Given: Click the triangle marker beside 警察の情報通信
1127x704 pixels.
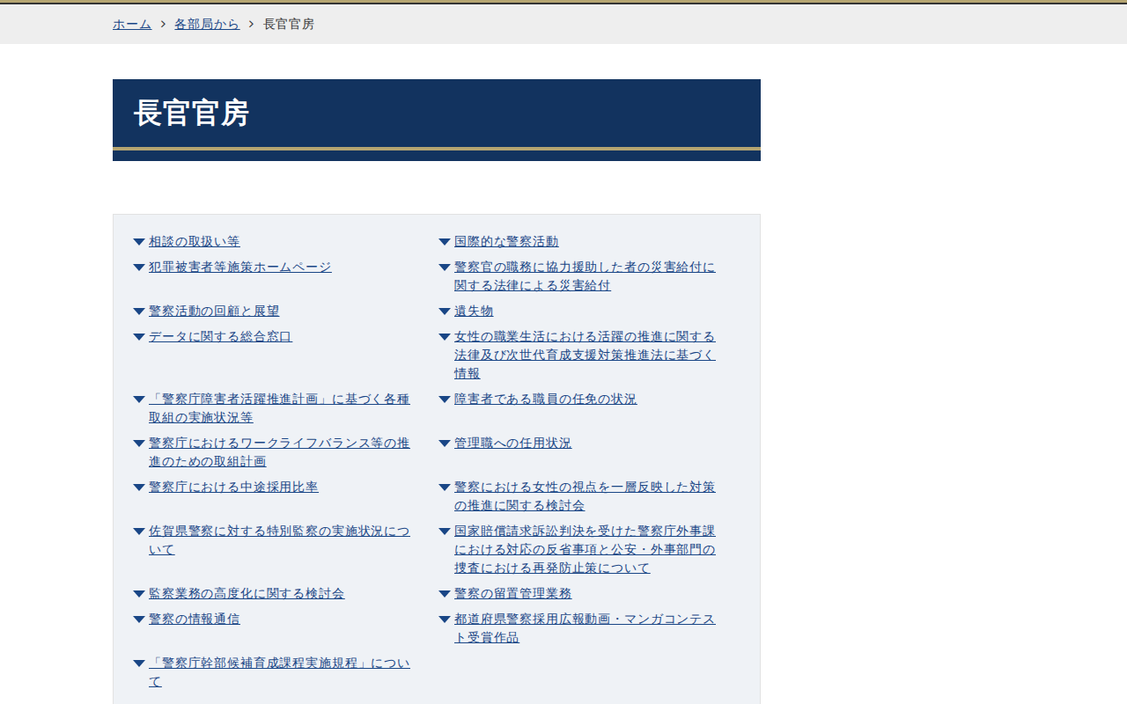Looking at the screenshot, I should pos(139,620).
